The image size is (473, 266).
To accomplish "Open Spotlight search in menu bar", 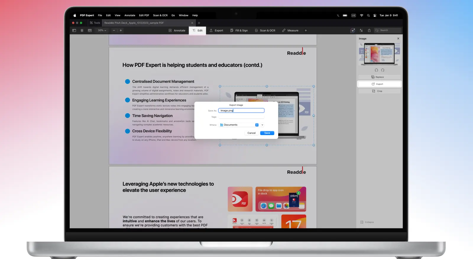I will 368,15.
